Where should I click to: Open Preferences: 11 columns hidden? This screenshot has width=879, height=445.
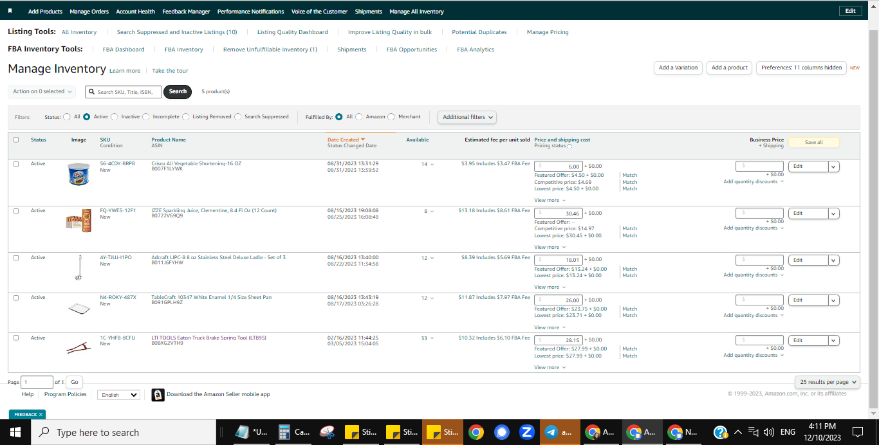[801, 68]
